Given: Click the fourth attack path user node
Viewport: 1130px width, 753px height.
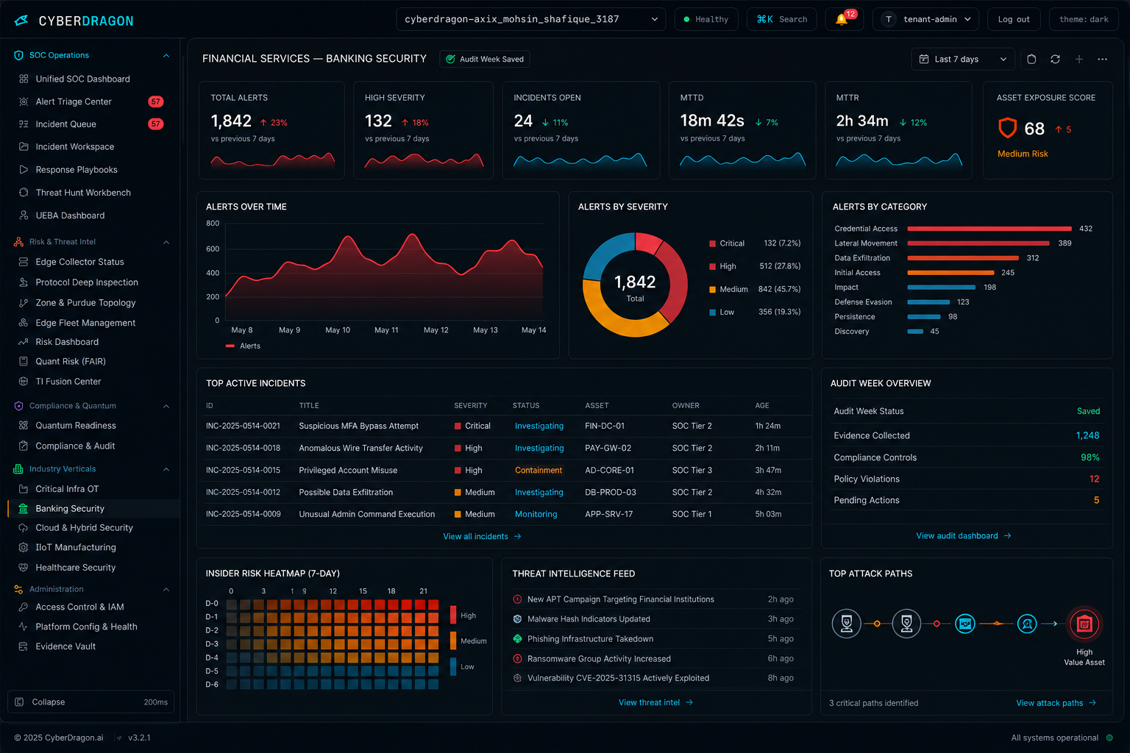Looking at the screenshot, I should [x=1027, y=624].
